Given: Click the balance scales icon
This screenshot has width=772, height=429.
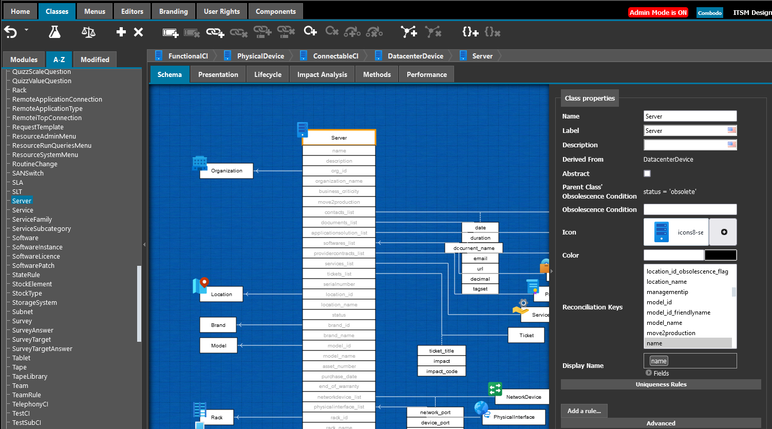Looking at the screenshot, I should coord(88,32).
